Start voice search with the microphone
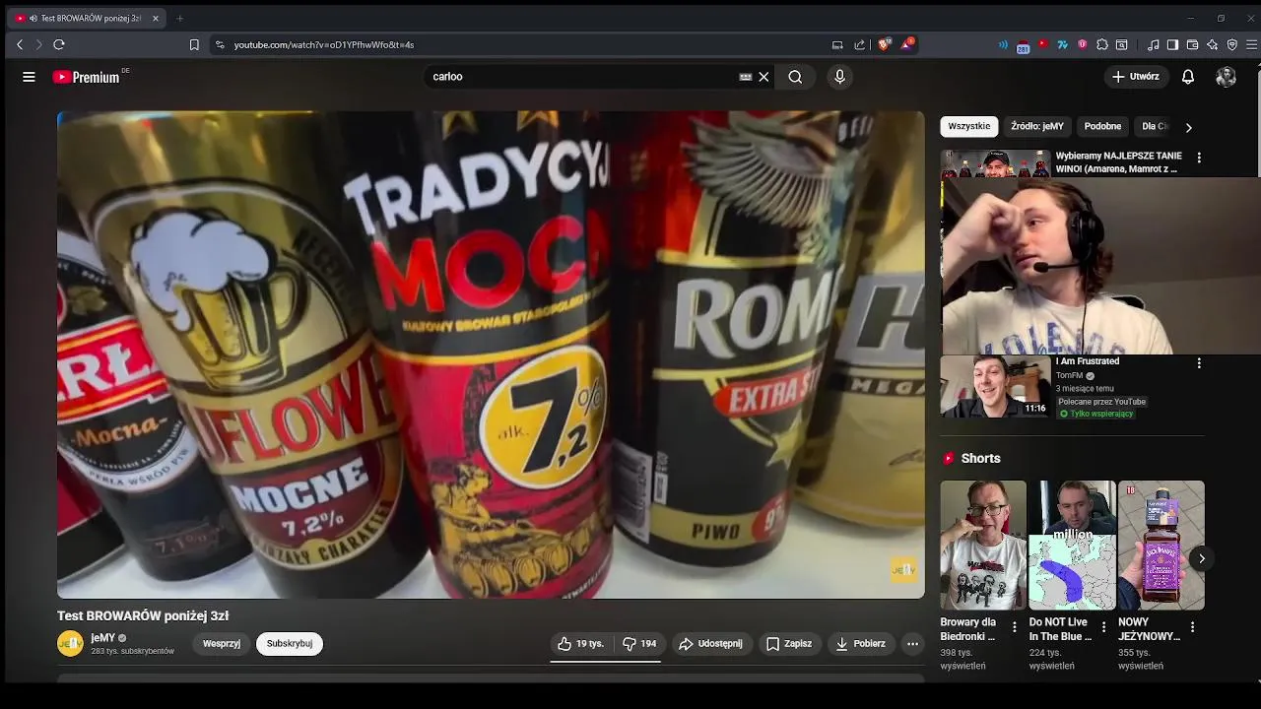Viewport: 1261px width, 709px height. pyautogui.click(x=839, y=77)
